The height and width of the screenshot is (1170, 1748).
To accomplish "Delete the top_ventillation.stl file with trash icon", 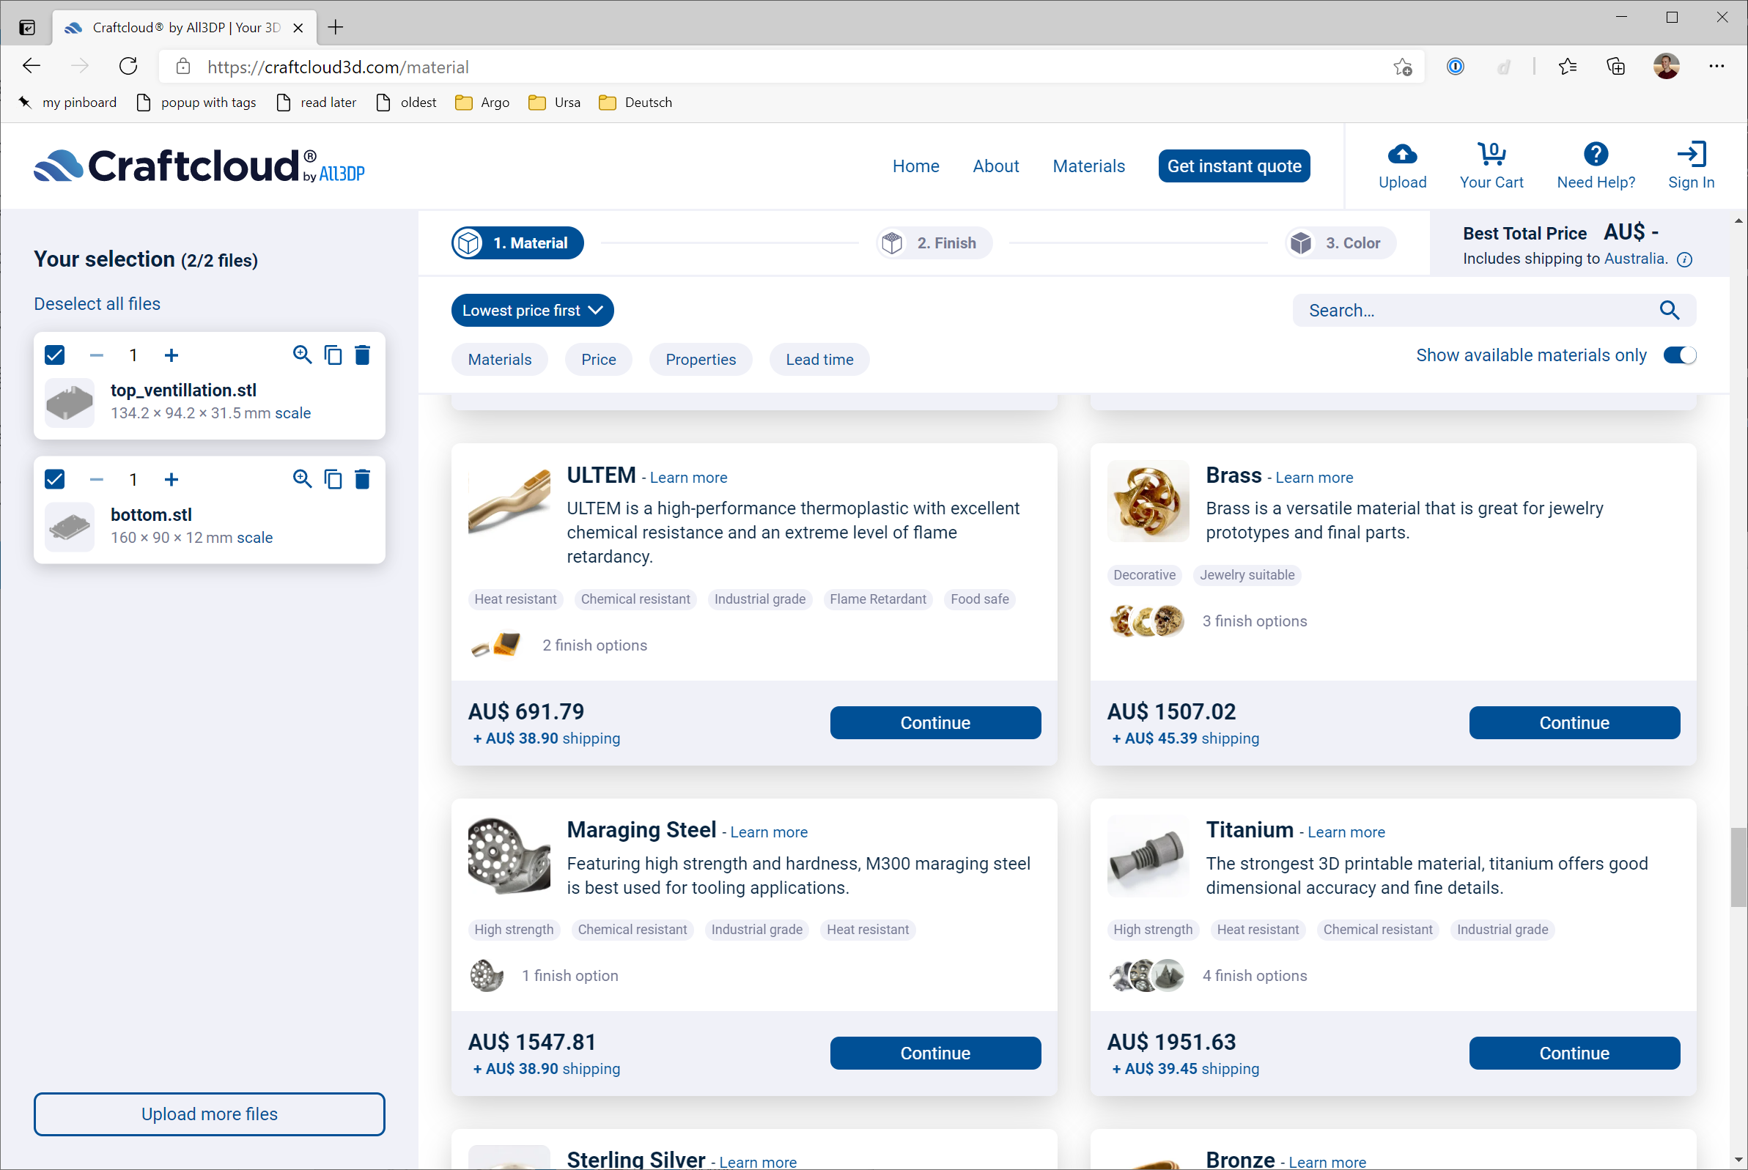I will tap(362, 355).
